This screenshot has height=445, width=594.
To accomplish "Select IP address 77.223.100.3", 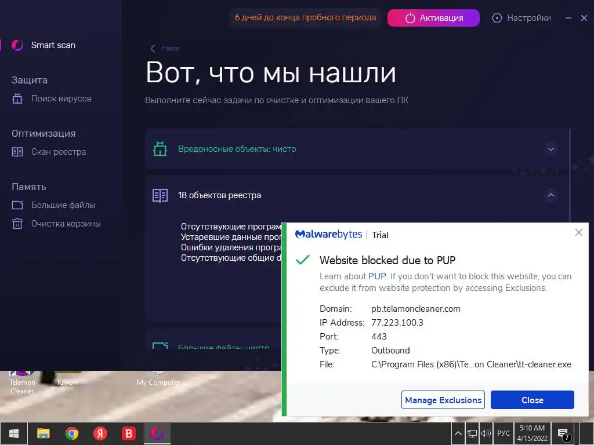I will coord(397,323).
